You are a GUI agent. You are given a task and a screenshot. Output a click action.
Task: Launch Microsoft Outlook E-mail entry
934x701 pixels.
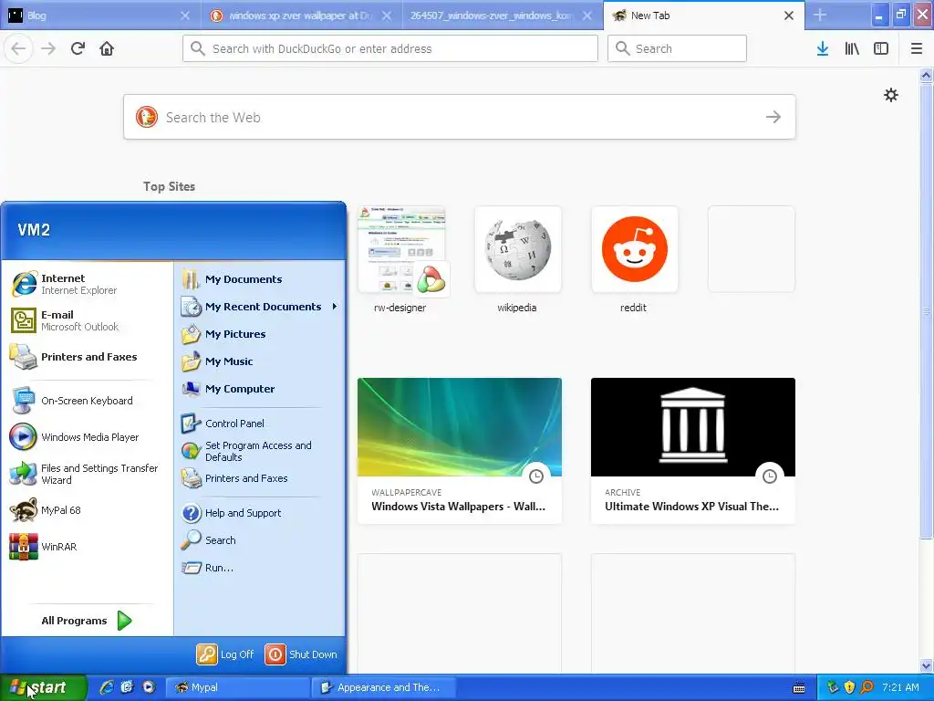coord(87,320)
